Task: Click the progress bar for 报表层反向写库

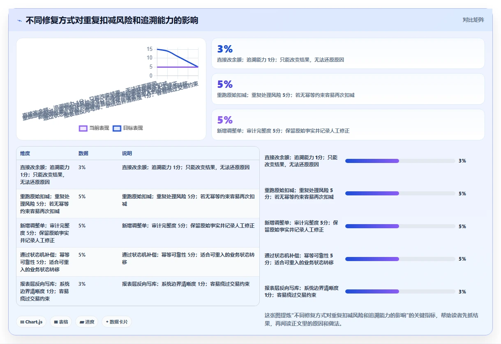Action: click(400, 291)
